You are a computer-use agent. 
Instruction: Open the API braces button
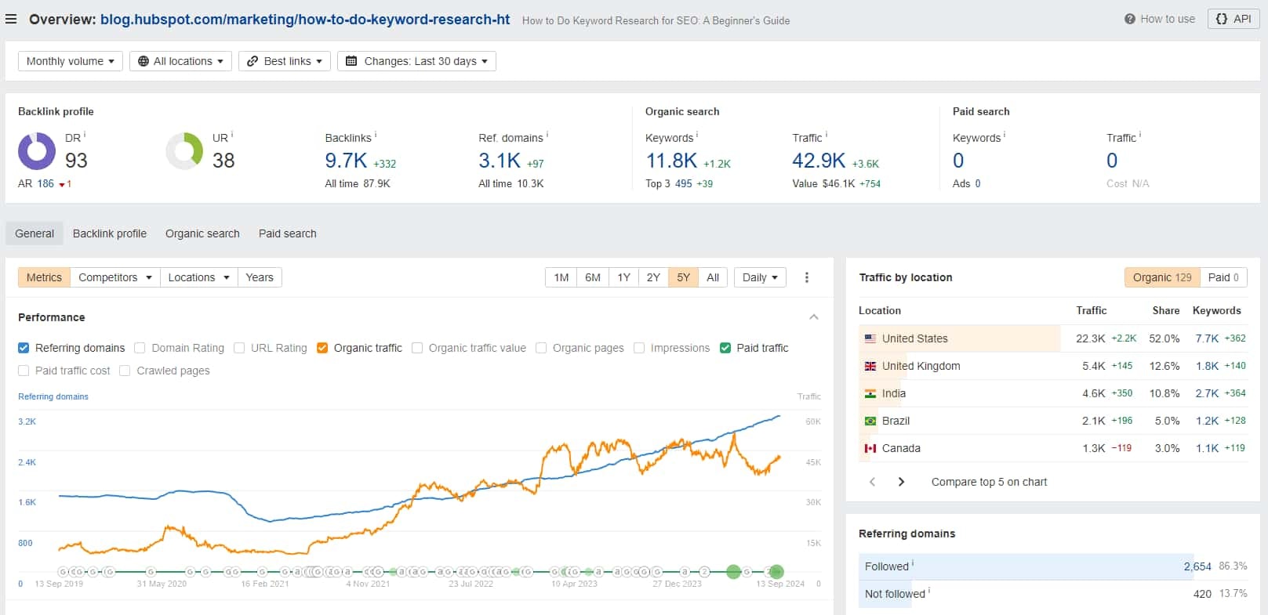[x=1233, y=19]
